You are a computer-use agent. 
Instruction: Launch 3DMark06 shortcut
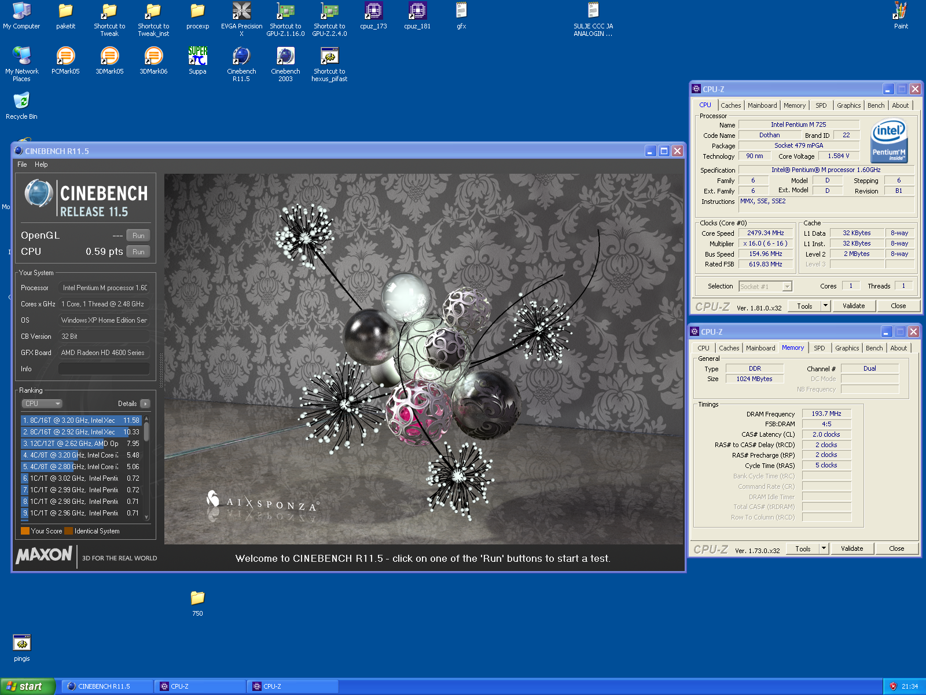tap(153, 61)
